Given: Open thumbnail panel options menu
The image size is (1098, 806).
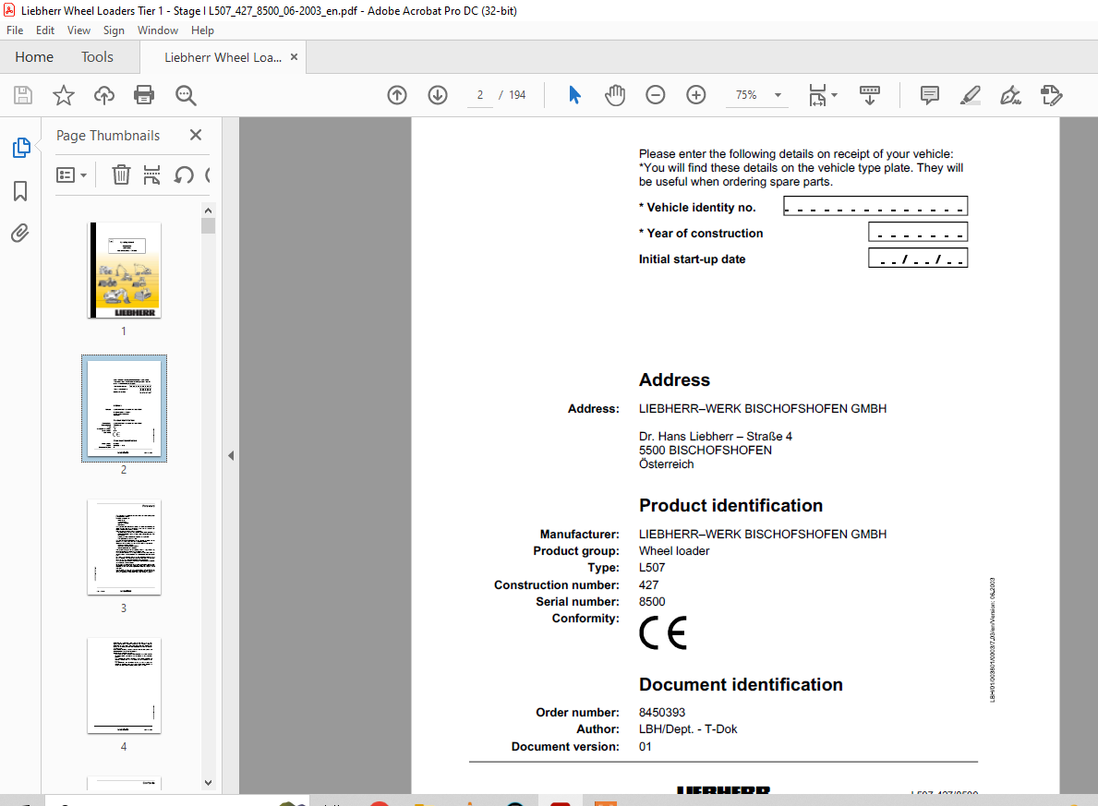Looking at the screenshot, I should (71, 175).
